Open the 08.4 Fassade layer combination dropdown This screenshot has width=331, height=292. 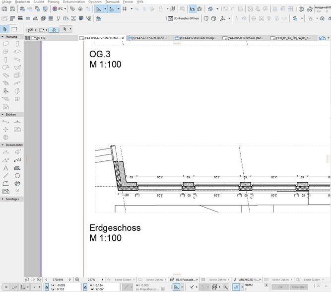pos(184,280)
